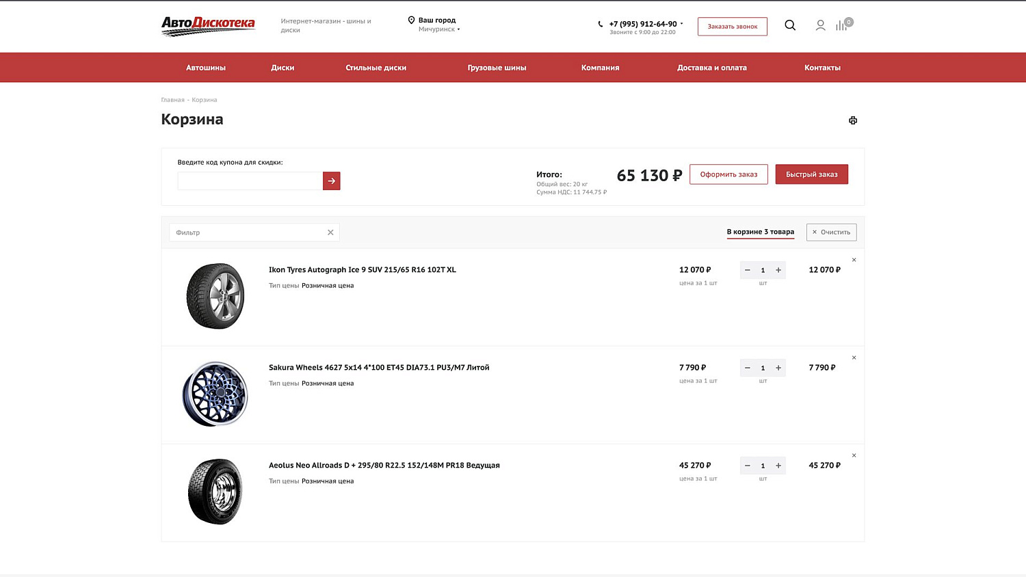Click the Корзина page heading

pyautogui.click(x=192, y=120)
